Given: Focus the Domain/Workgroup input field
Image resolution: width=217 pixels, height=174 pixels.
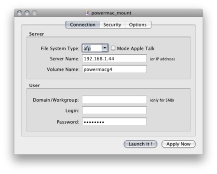Looking at the screenshot, I should pyautogui.click(x=114, y=100).
